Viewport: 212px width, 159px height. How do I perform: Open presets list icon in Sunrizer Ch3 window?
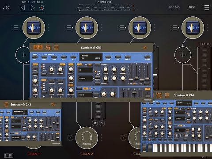click(x=6, y=104)
